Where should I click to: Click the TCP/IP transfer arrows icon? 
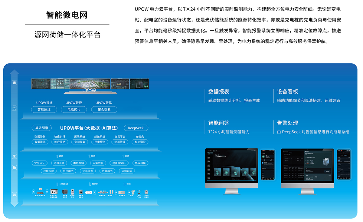[90, 184]
